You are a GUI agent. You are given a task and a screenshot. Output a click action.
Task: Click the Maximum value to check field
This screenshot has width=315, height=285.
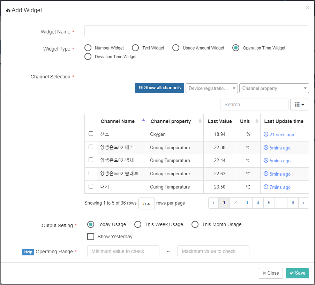coord(213,251)
